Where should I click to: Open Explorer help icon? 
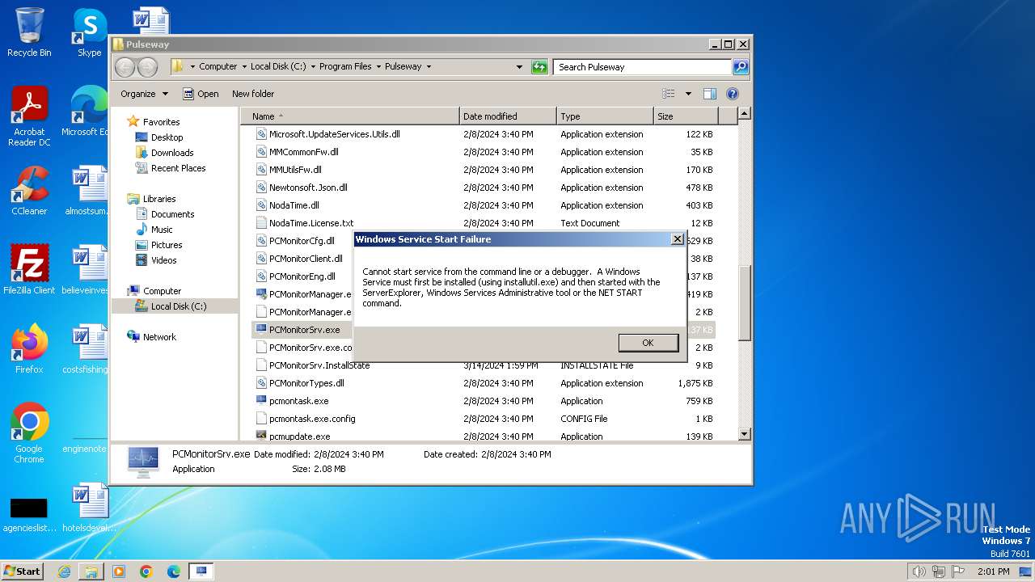pos(733,94)
